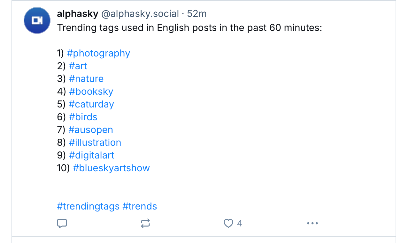Click the reply speech bubble icon
Viewport: 409px width, 243px height.
click(x=62, y=223)
